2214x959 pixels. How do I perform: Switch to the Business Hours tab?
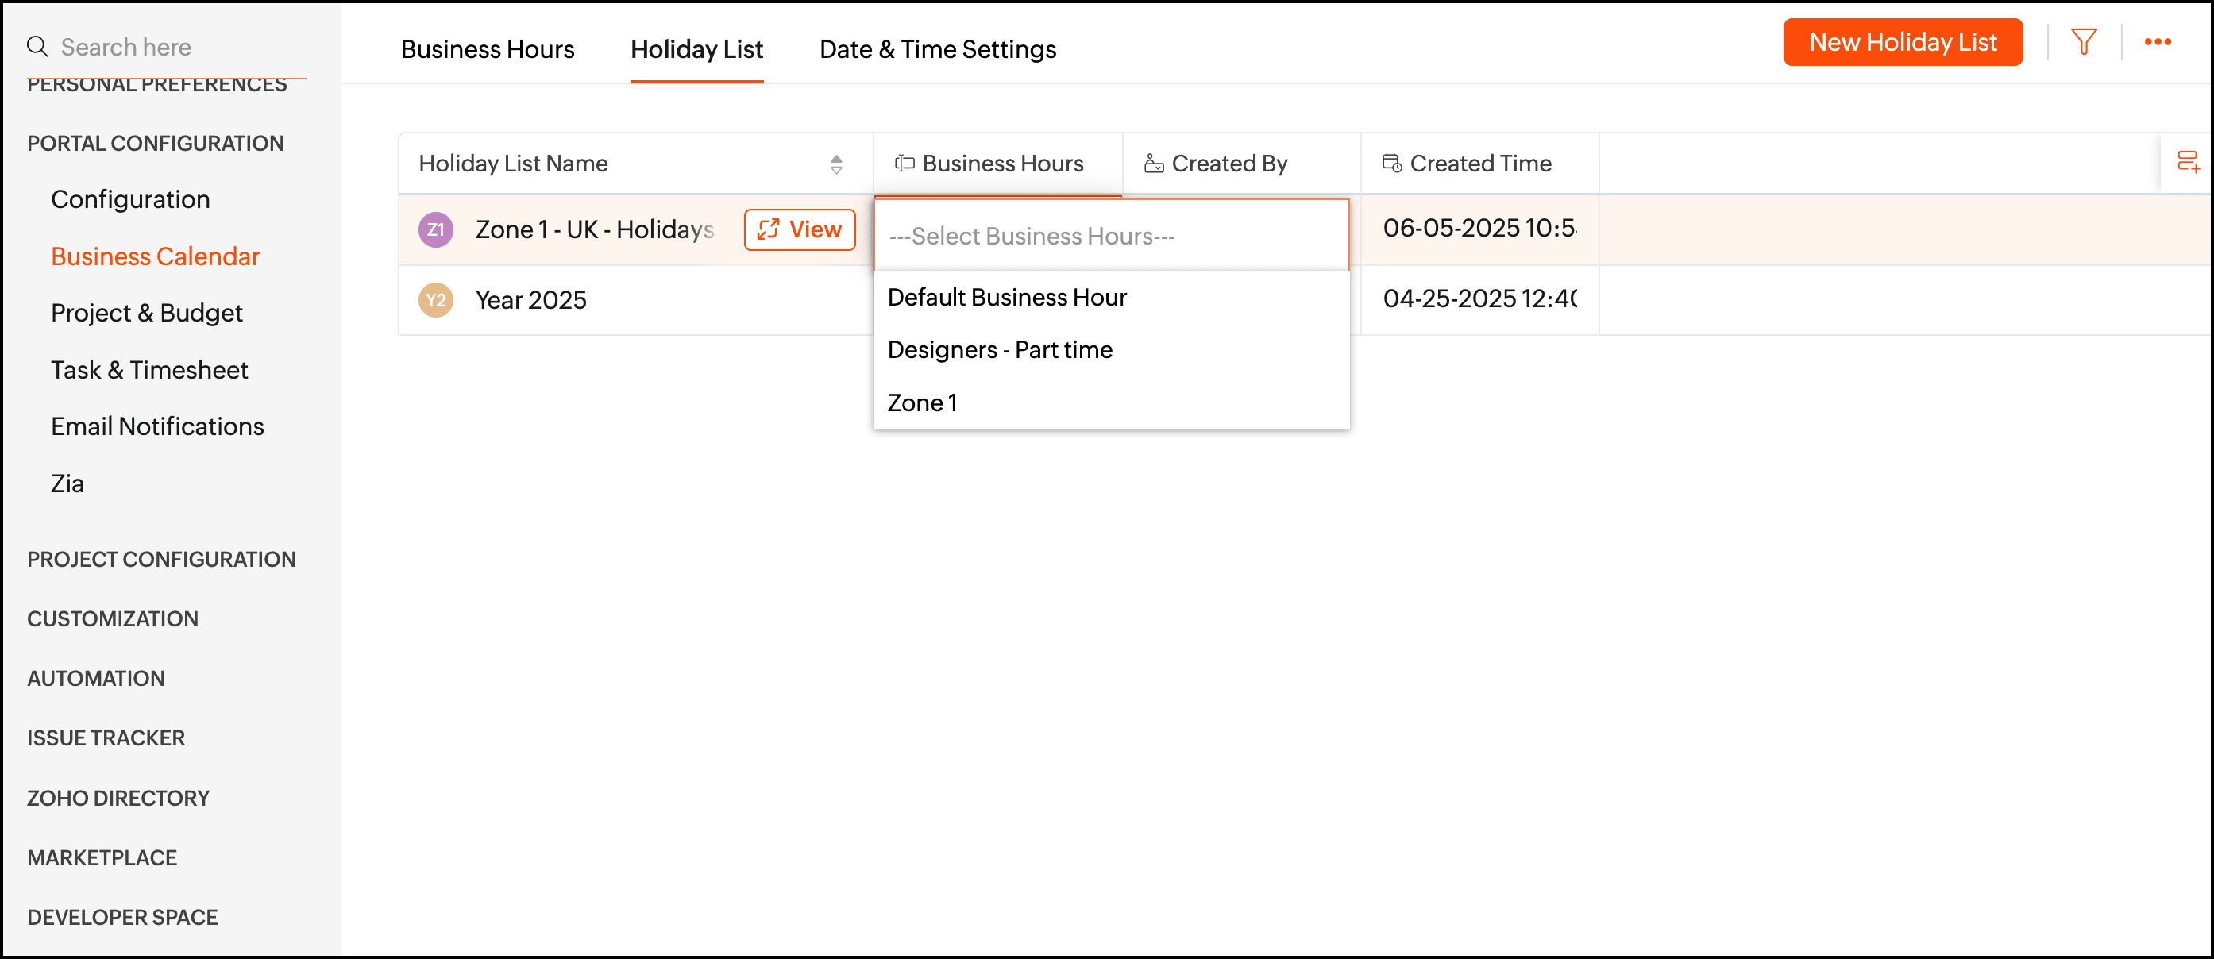(488, 49)
